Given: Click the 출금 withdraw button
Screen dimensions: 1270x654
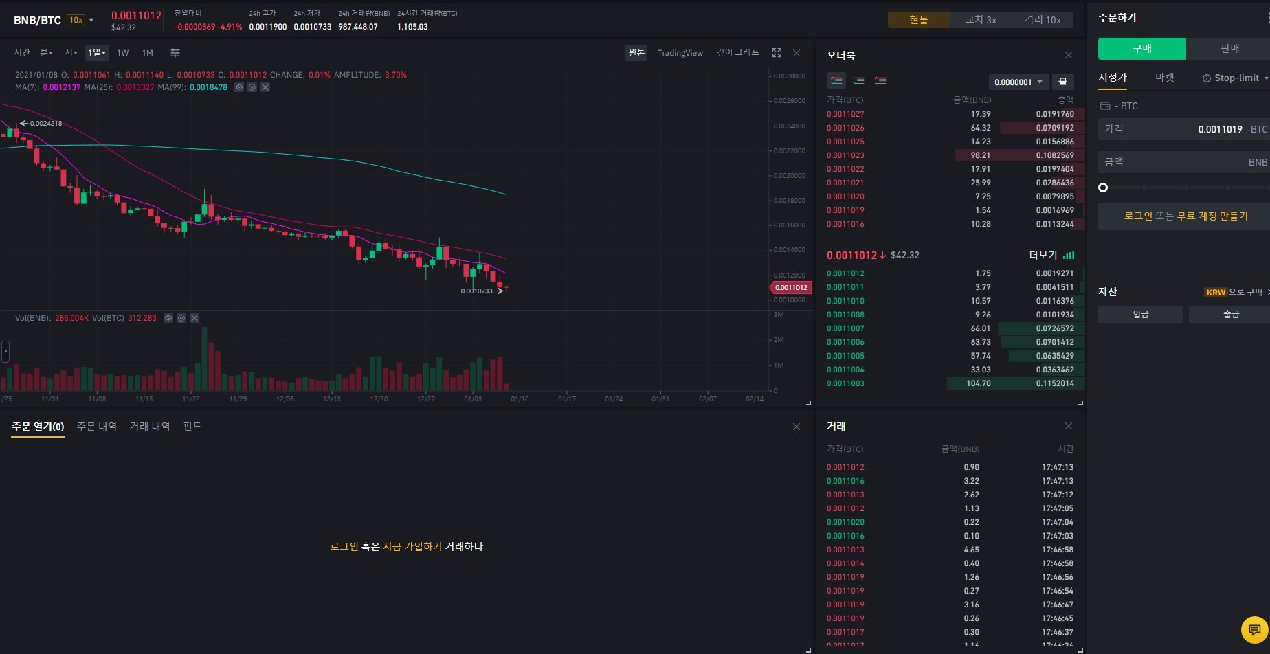Looking at the screenshot, I should 1230,315.
